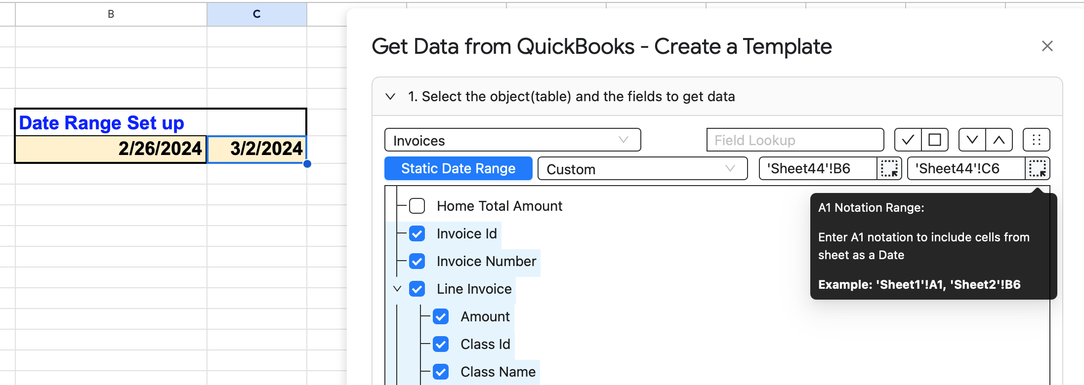This screenshot has height=385, width=1084.
Task: Select cell containing 2/26/2024
Action: click(x=111, y=149)
